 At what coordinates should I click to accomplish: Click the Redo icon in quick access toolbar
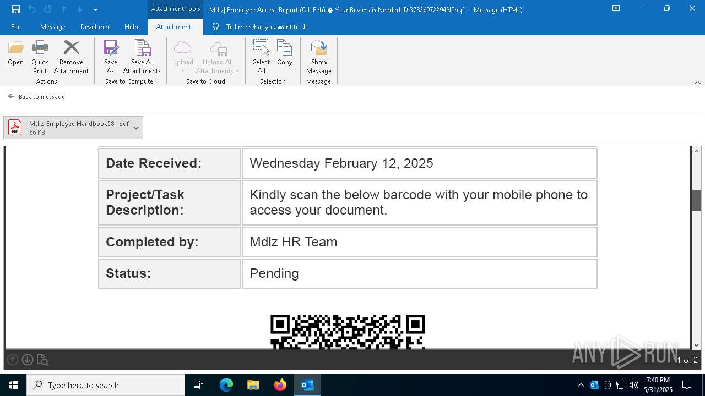click(x=48, y=9)
